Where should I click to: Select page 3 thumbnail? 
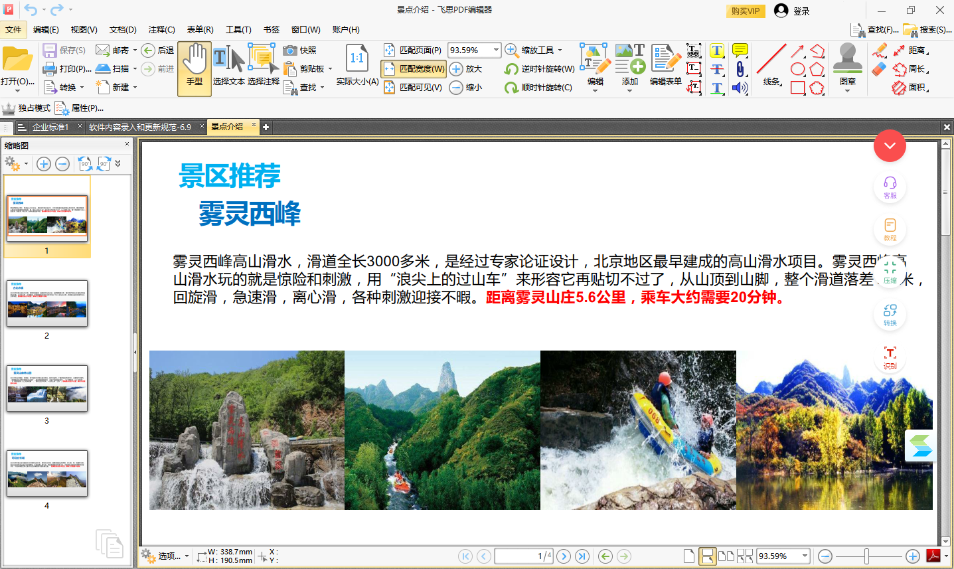pyautogui.click(x=46, y=388)
